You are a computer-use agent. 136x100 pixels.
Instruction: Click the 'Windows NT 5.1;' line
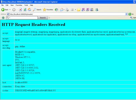coord(23,57)
